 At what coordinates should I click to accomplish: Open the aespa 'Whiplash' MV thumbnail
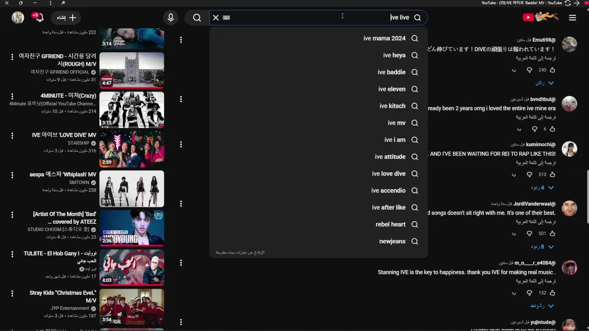[x=132, y=188]
